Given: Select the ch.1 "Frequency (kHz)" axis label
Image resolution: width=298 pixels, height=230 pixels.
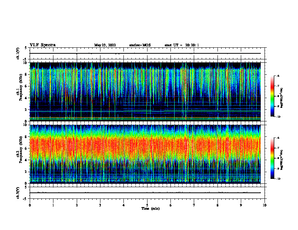Looking at the screenshot, I should 21,87.
